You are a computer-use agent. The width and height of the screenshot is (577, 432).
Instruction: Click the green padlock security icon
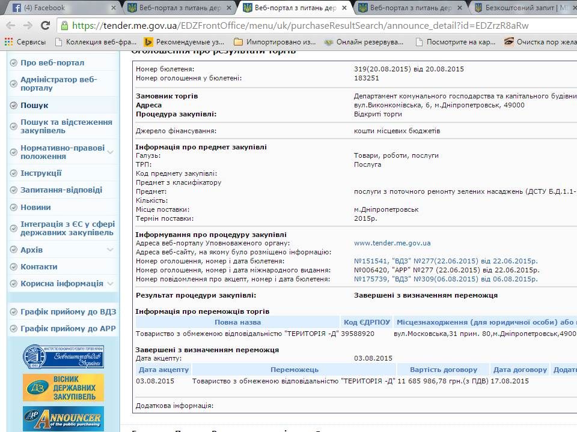tap(64, 26)
